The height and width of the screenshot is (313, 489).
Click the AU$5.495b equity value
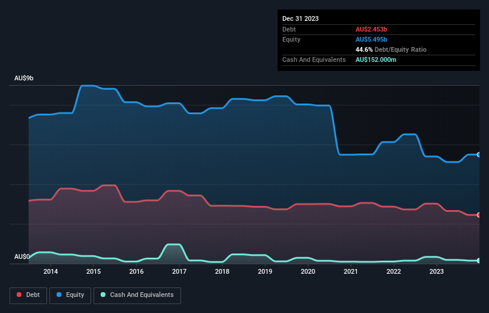pyautogui.click(x=371, y=39)
